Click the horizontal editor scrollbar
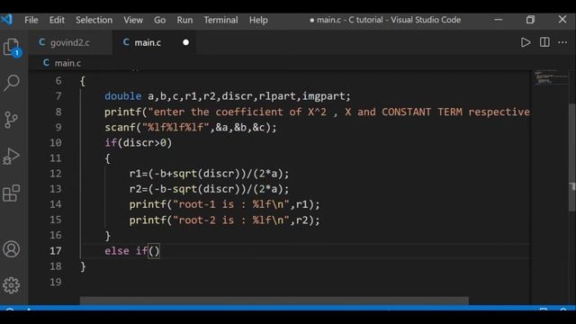 coord(274,301)
